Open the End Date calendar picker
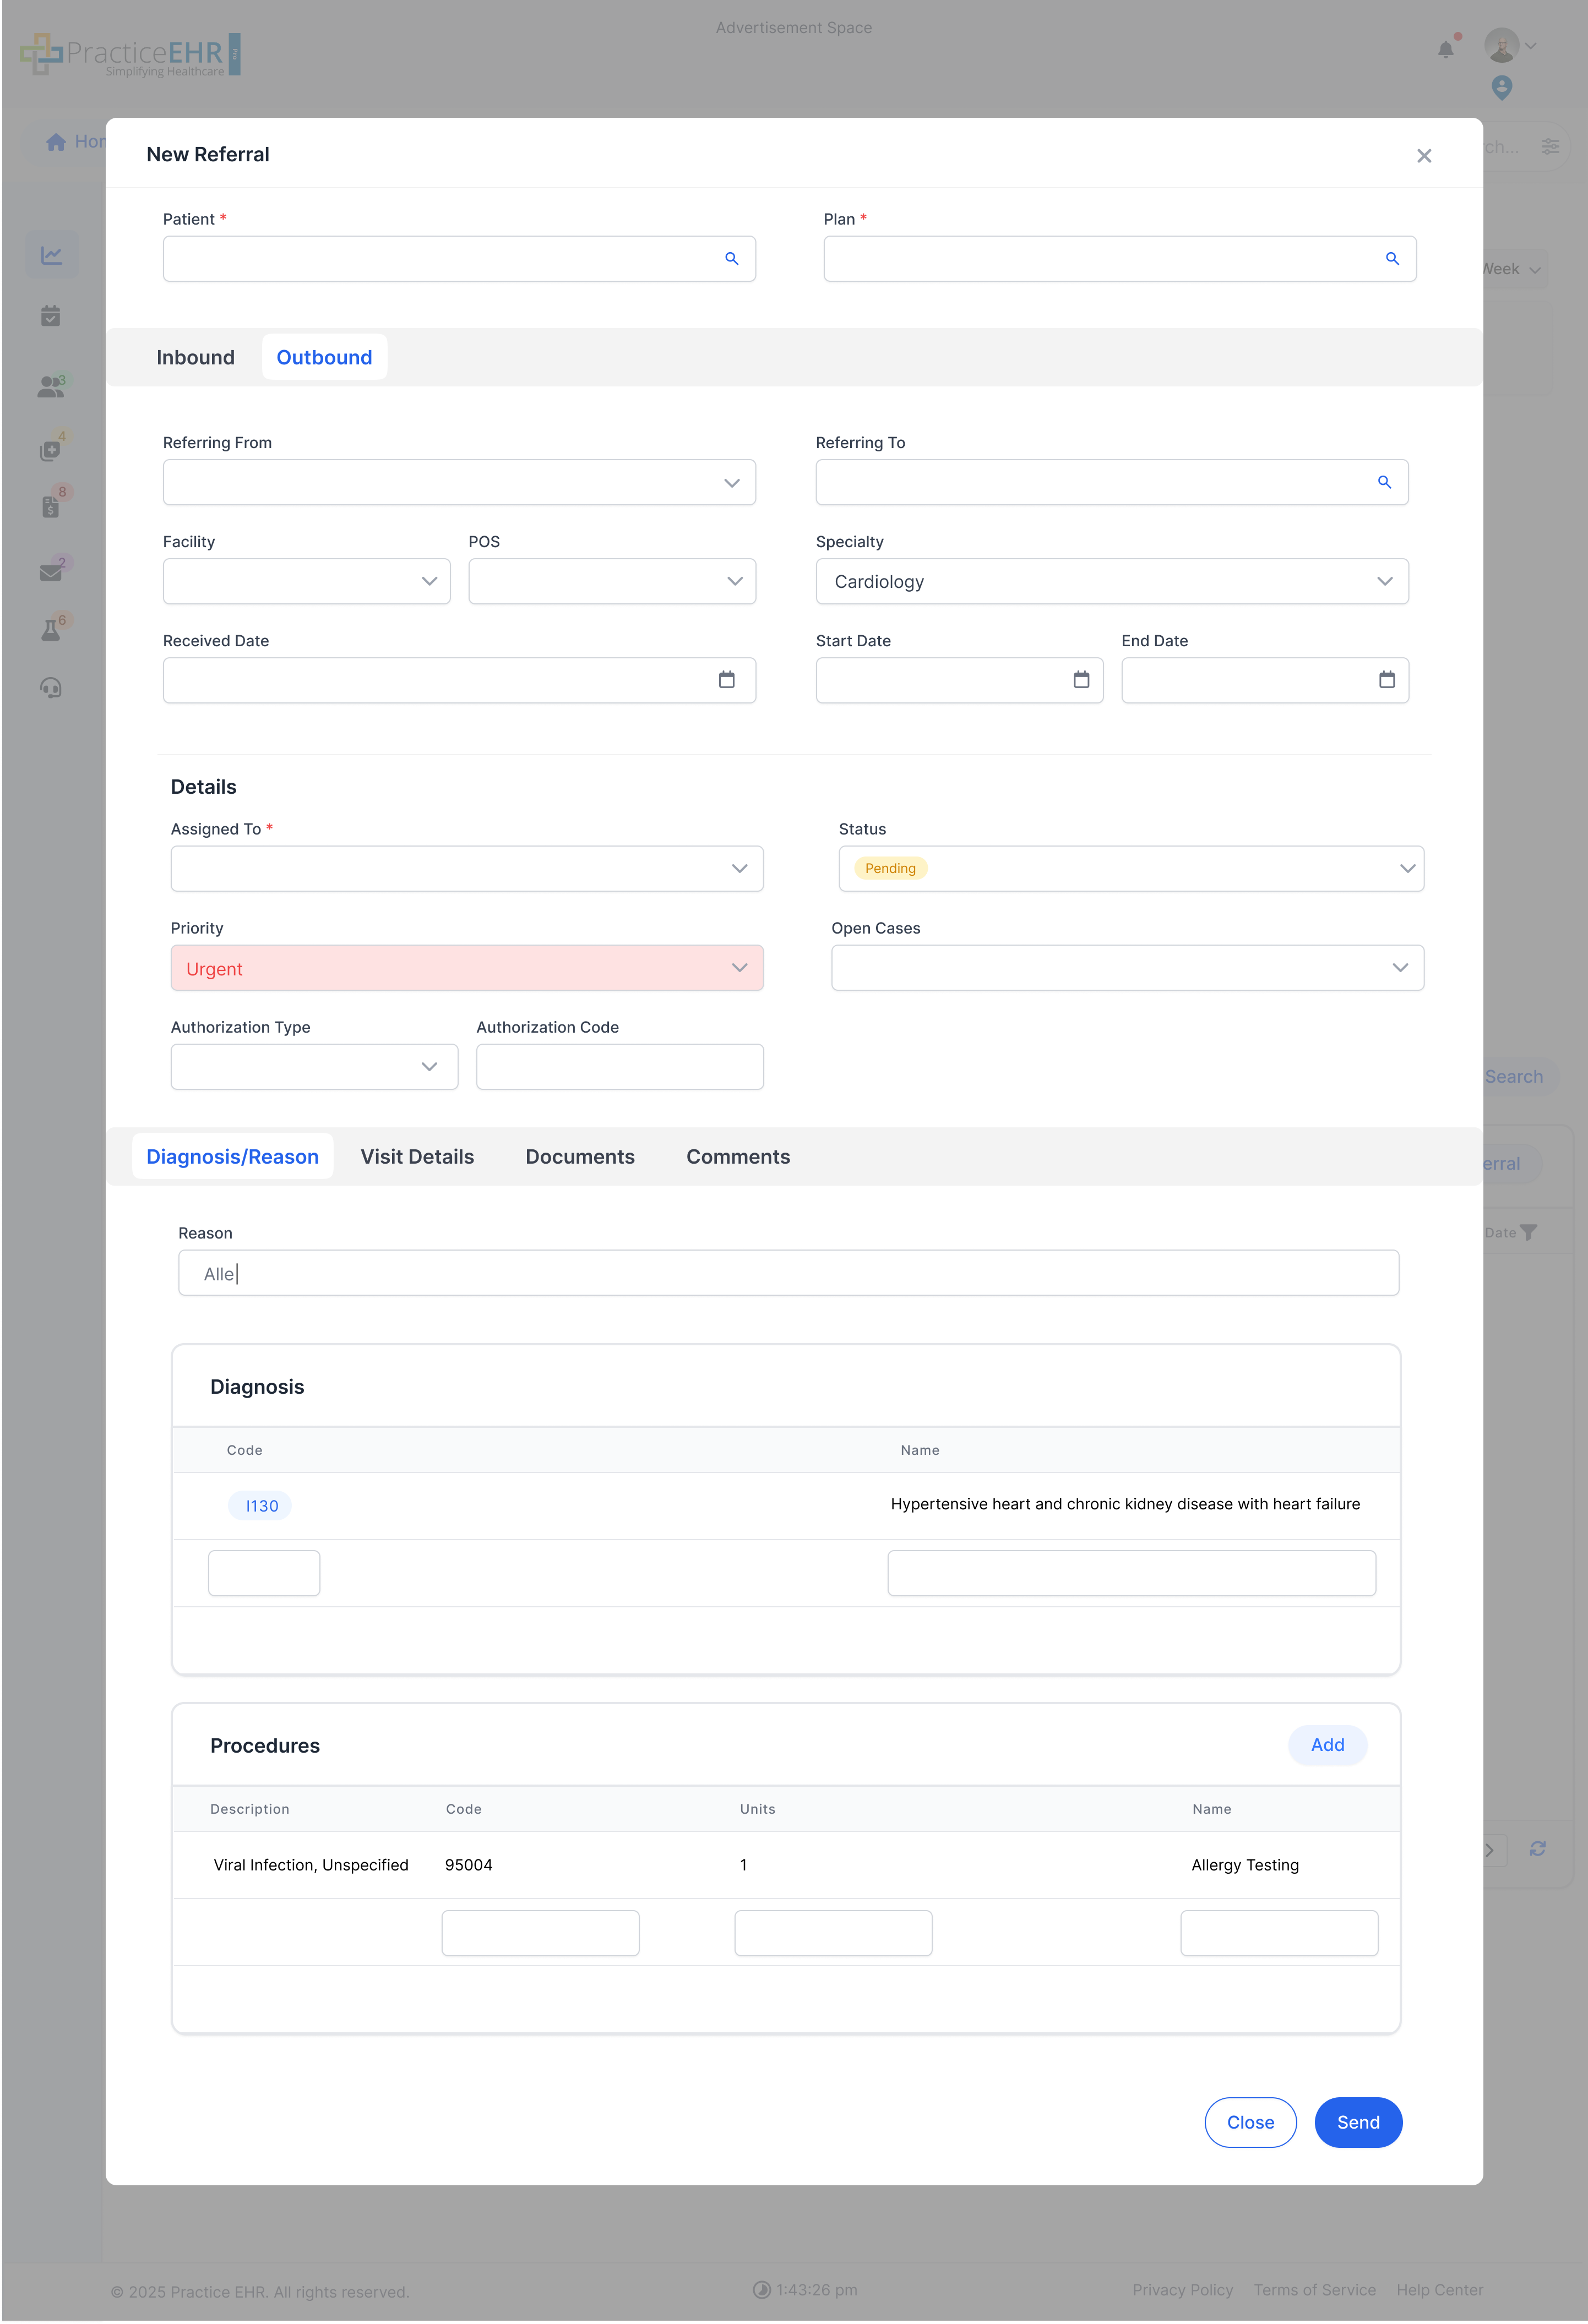The height and width of the screenshot is (2324, 1588). click(x=1387, y=679)
